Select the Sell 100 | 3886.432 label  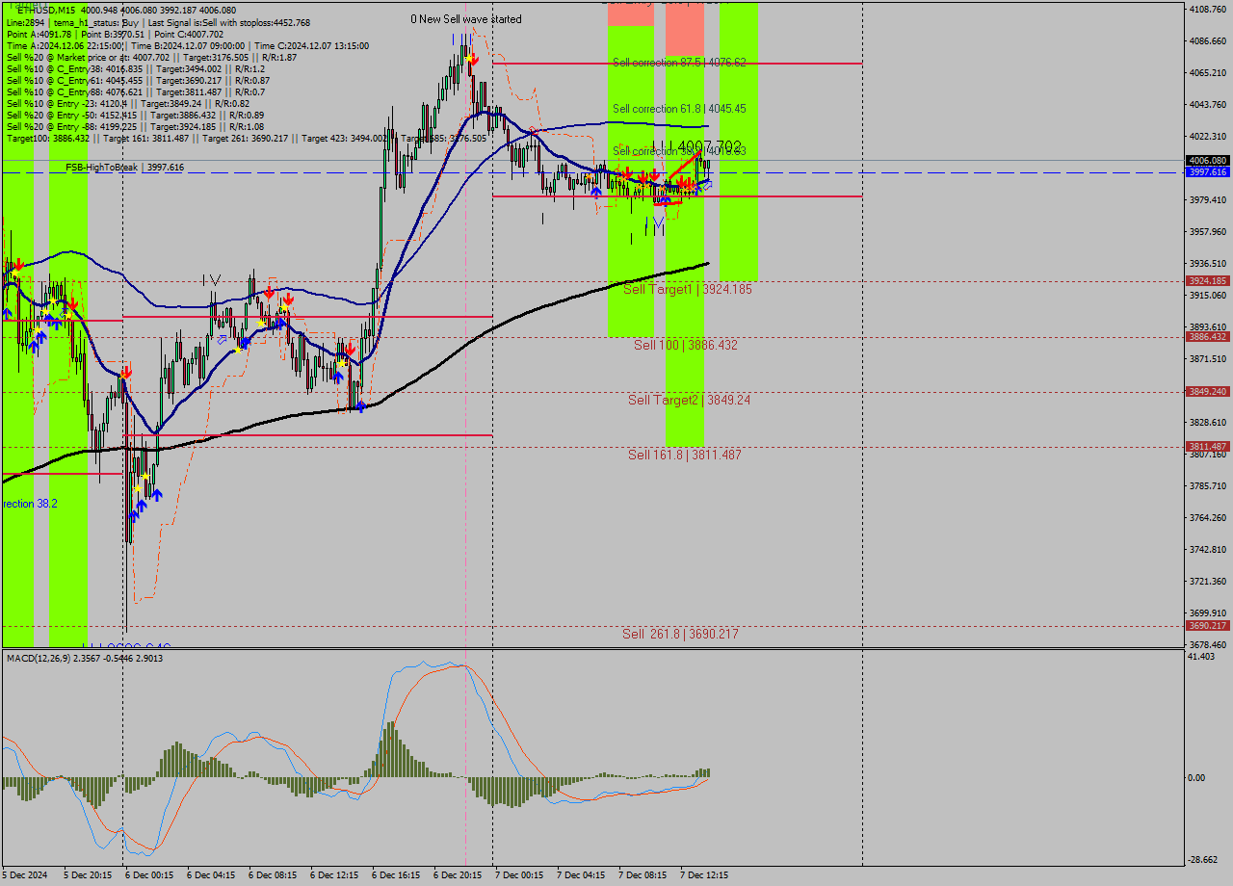(x=685, y=345)
